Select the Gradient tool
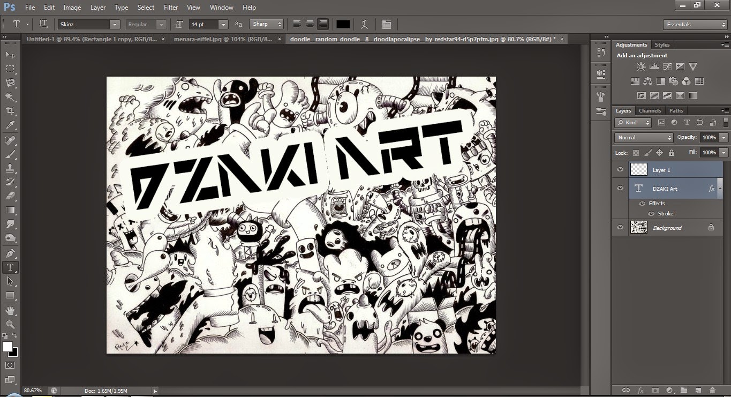 (10, 210)
